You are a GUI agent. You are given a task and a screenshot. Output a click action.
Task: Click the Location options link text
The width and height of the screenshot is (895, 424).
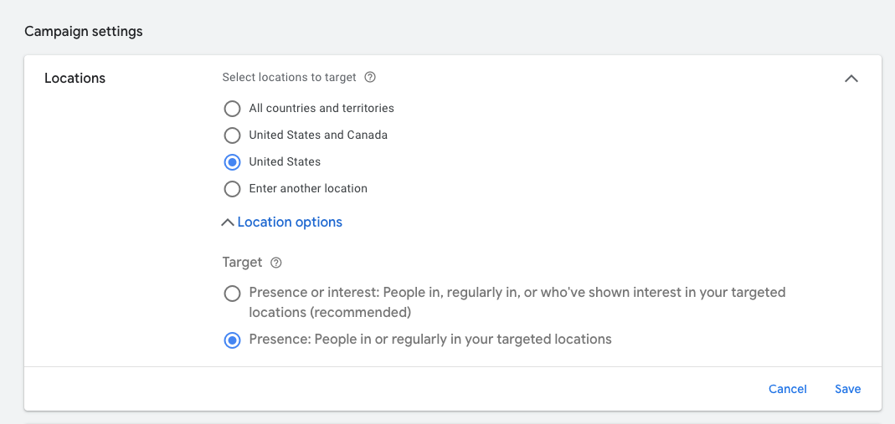click(x=290, y=222)
